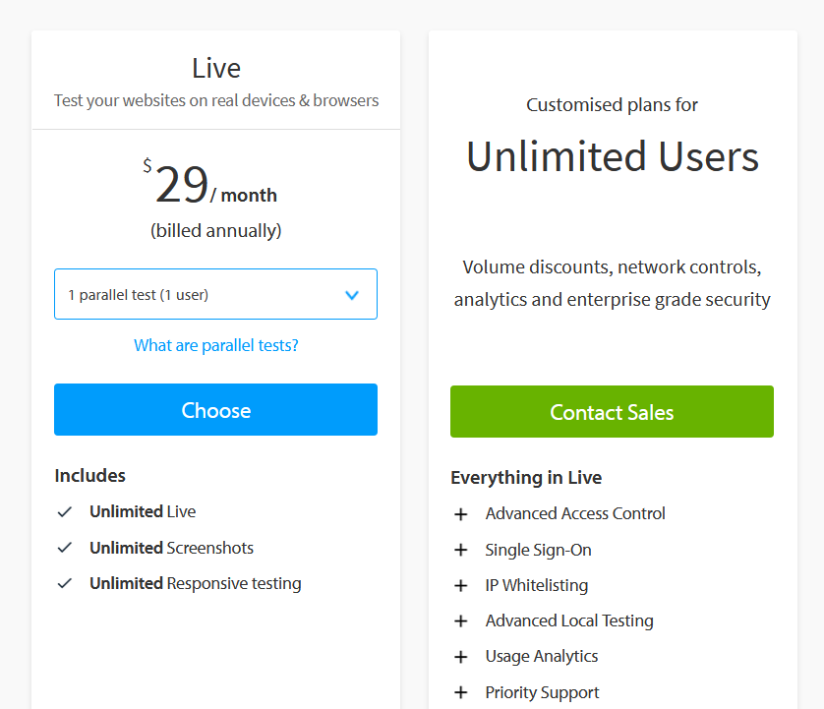Screen dimensions: 824x709
Task: Click the plus icon next to IP Whitelisting
Action: coord(460,585)
